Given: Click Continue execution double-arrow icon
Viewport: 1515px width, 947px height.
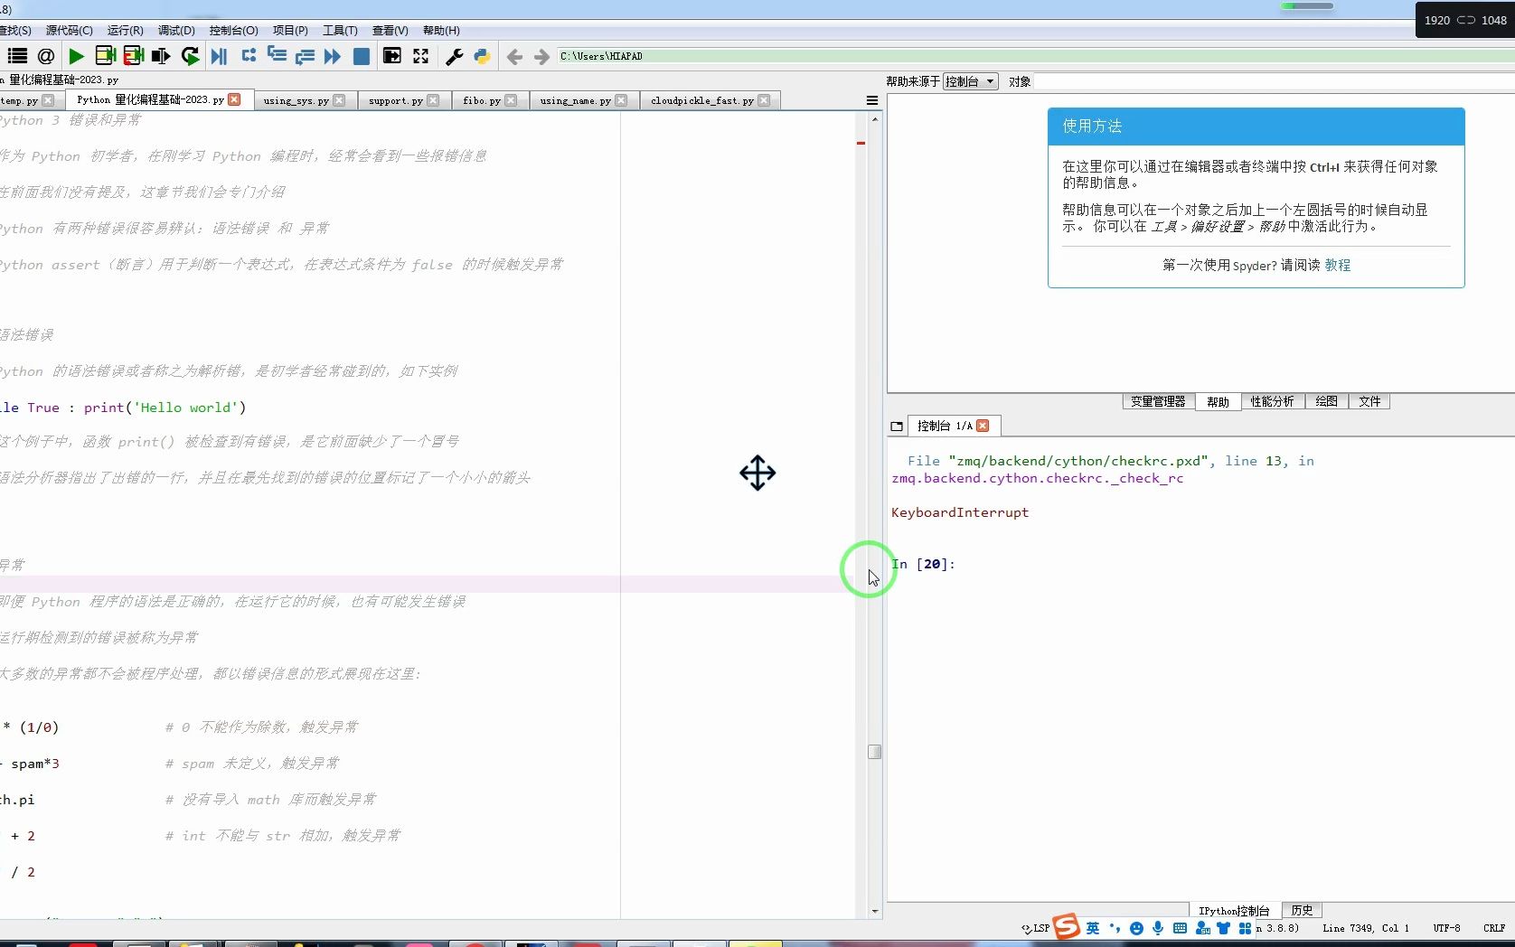Looking at the screenshot, I should tap(333, 56).
